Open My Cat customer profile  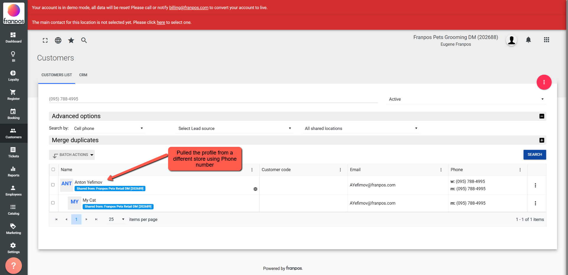89,200
